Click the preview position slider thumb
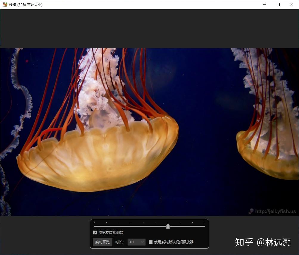299x255 pixels. pyautogui.click(x=168, y=226)
